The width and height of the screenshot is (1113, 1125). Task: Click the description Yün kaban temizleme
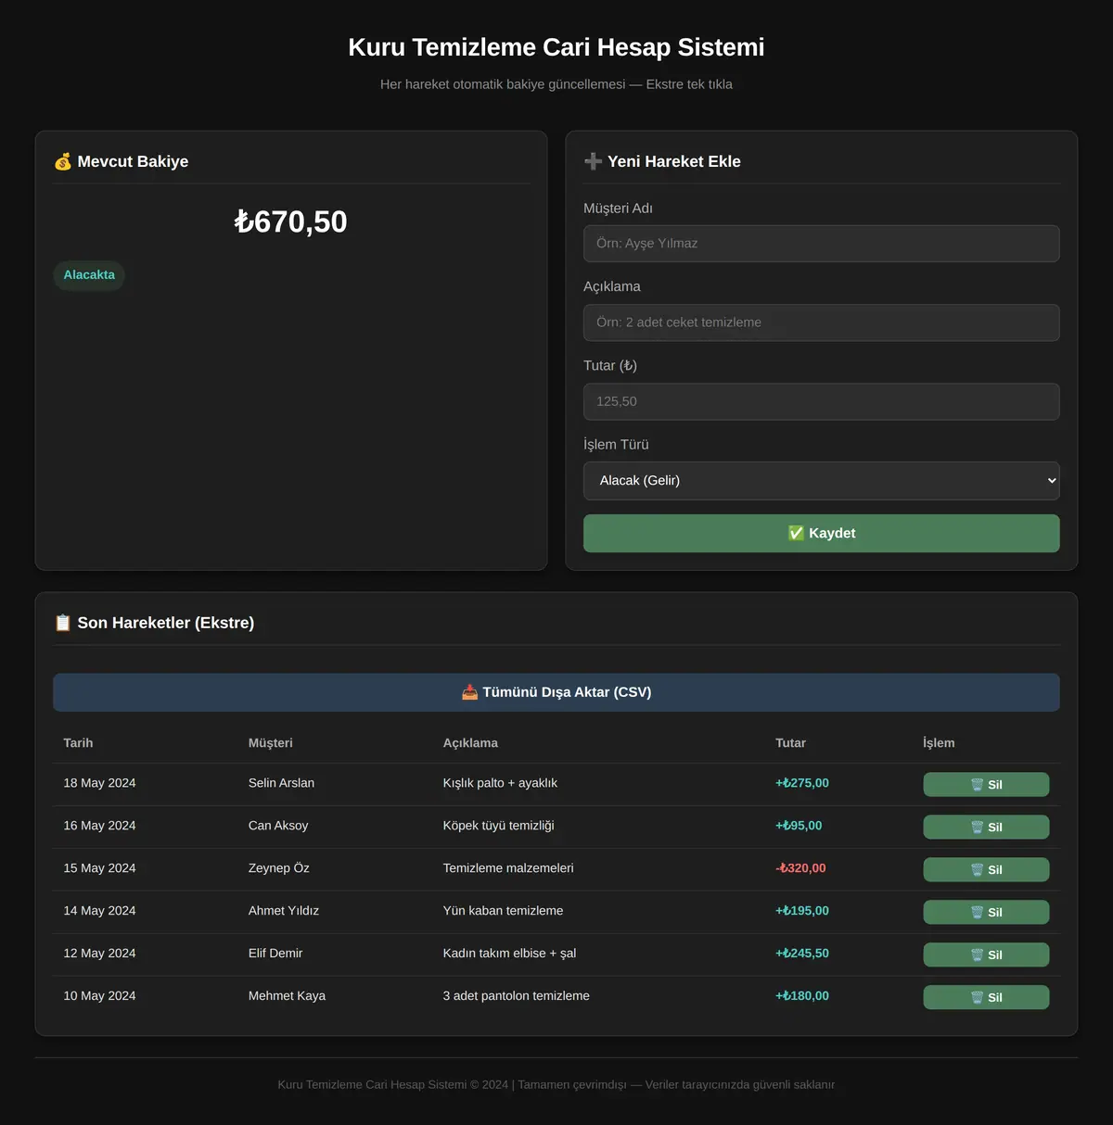503,911
